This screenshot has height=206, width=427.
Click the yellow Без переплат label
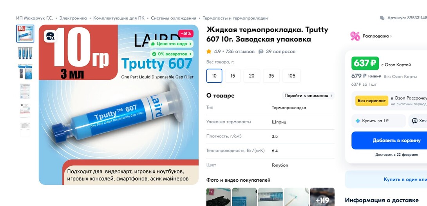(x=372, y=101)
